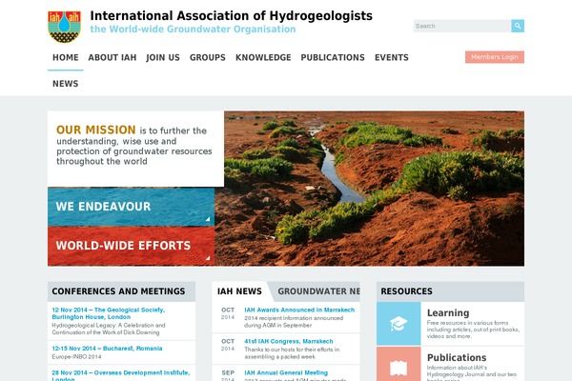Go to the Home menu item

65,57
